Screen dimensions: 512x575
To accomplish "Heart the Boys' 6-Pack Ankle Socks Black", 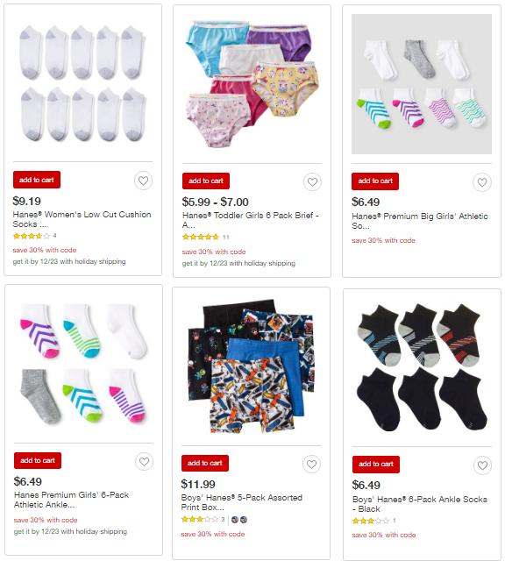I will 483,465.
